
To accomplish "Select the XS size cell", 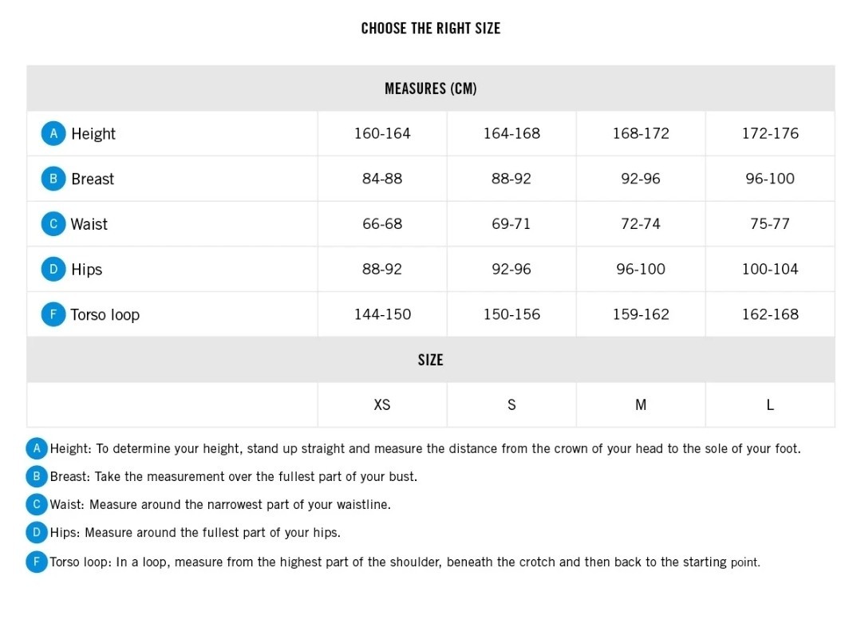I will pos(382,404).
